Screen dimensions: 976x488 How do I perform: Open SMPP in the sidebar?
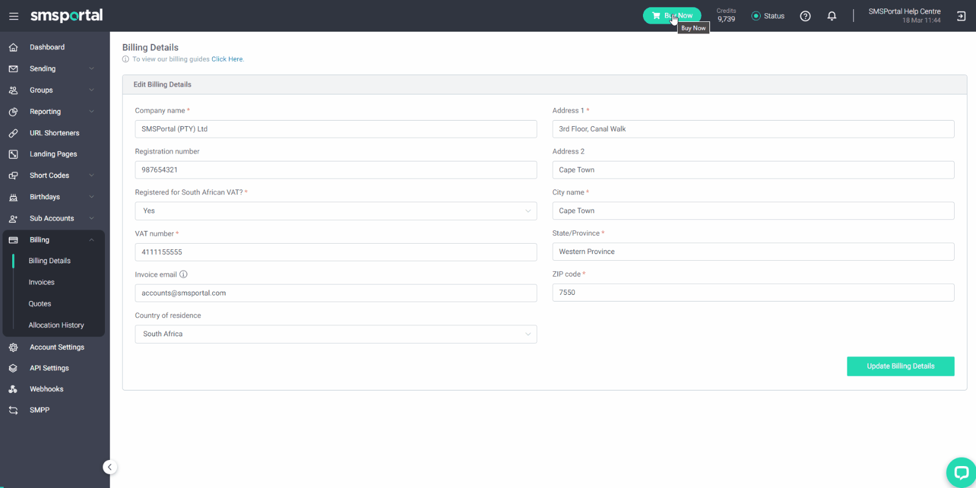[x=40, y=410]
